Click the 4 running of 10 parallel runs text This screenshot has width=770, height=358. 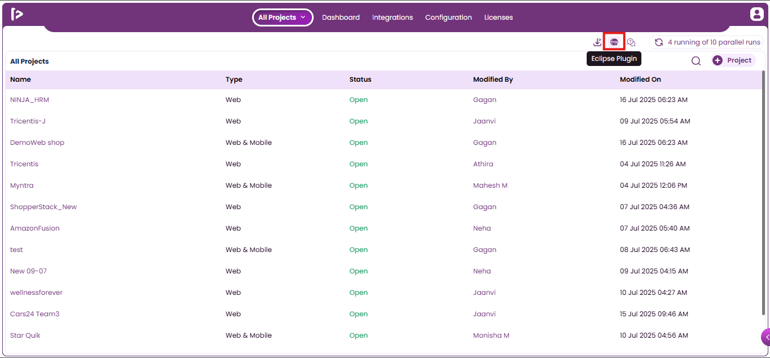(x=714, y=42)
